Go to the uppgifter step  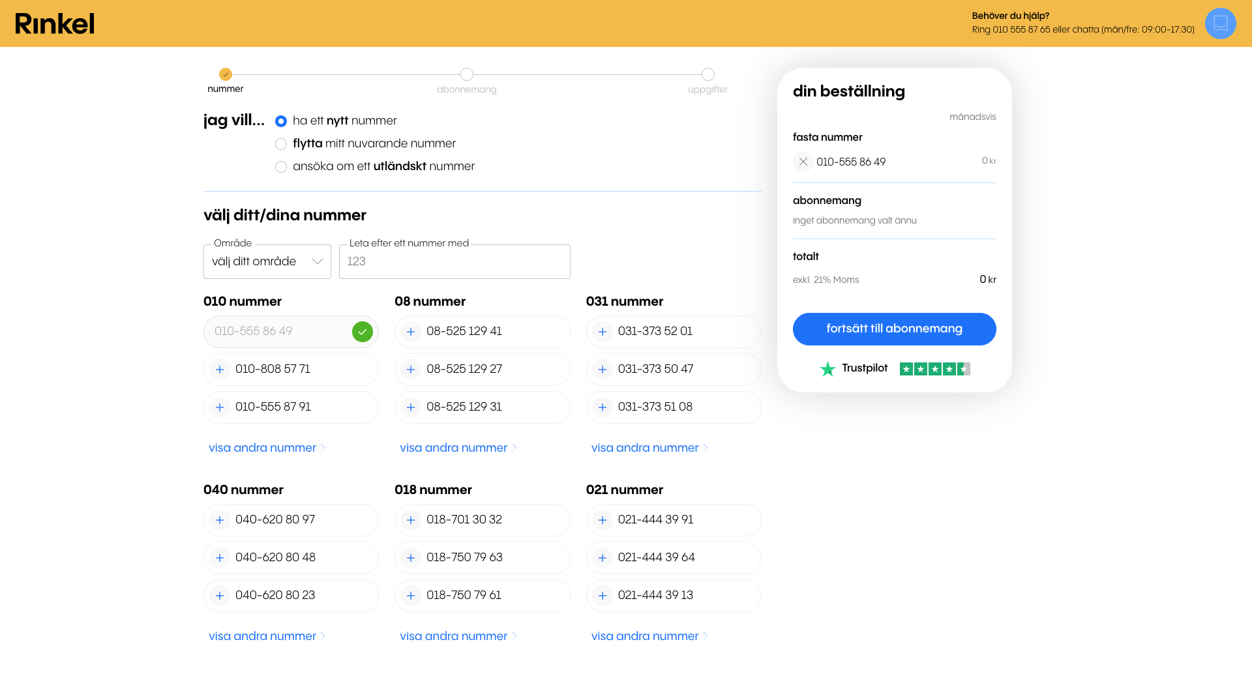click(708, 74)
